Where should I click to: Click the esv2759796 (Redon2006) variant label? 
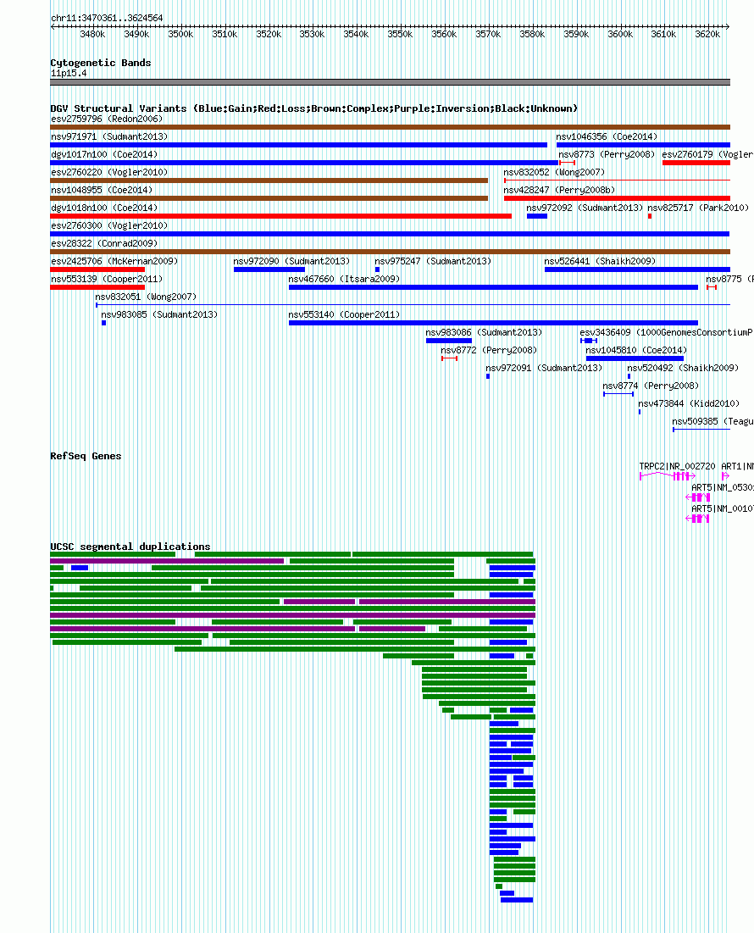pos(107,119)
